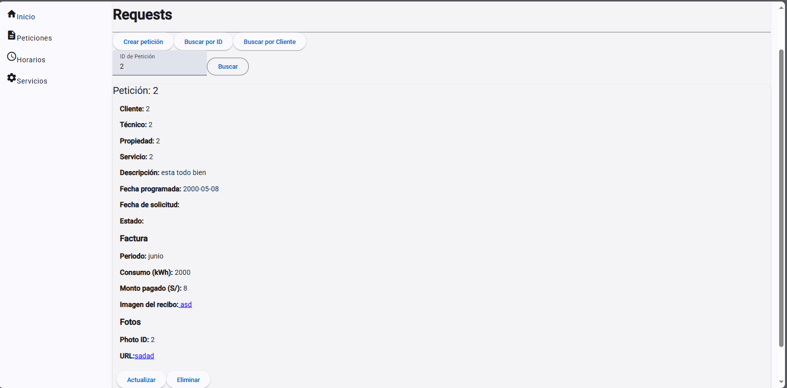Click the Factura section heading

(x=134, y=238)
